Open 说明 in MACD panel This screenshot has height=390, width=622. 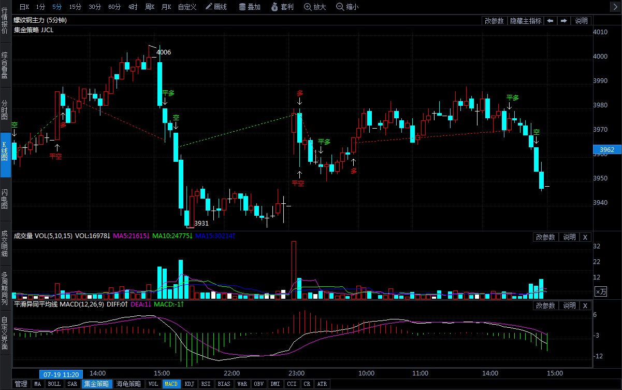pyautogui.click(x=569, y=305)
